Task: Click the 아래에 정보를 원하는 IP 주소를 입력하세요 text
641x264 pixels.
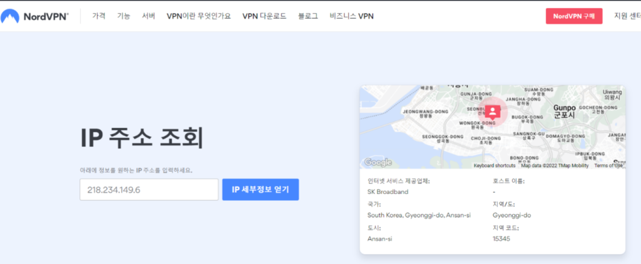Action: 136,170
